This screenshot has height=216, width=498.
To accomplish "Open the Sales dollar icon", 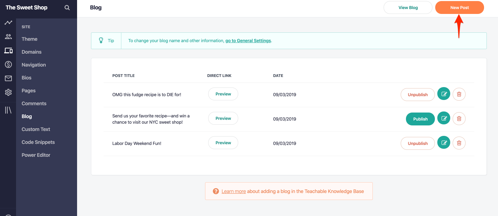I will [8, 64].
